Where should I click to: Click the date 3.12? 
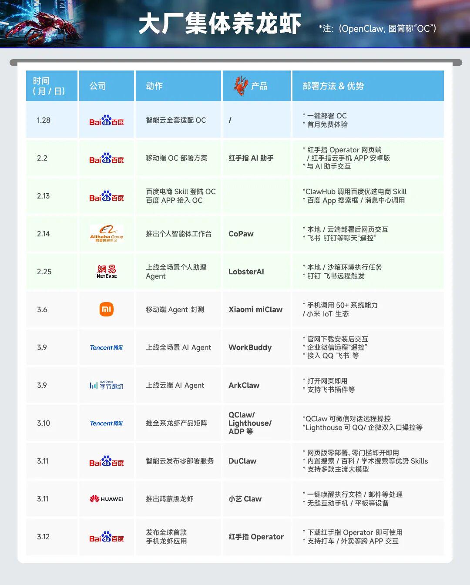click(x=44, y=537)
